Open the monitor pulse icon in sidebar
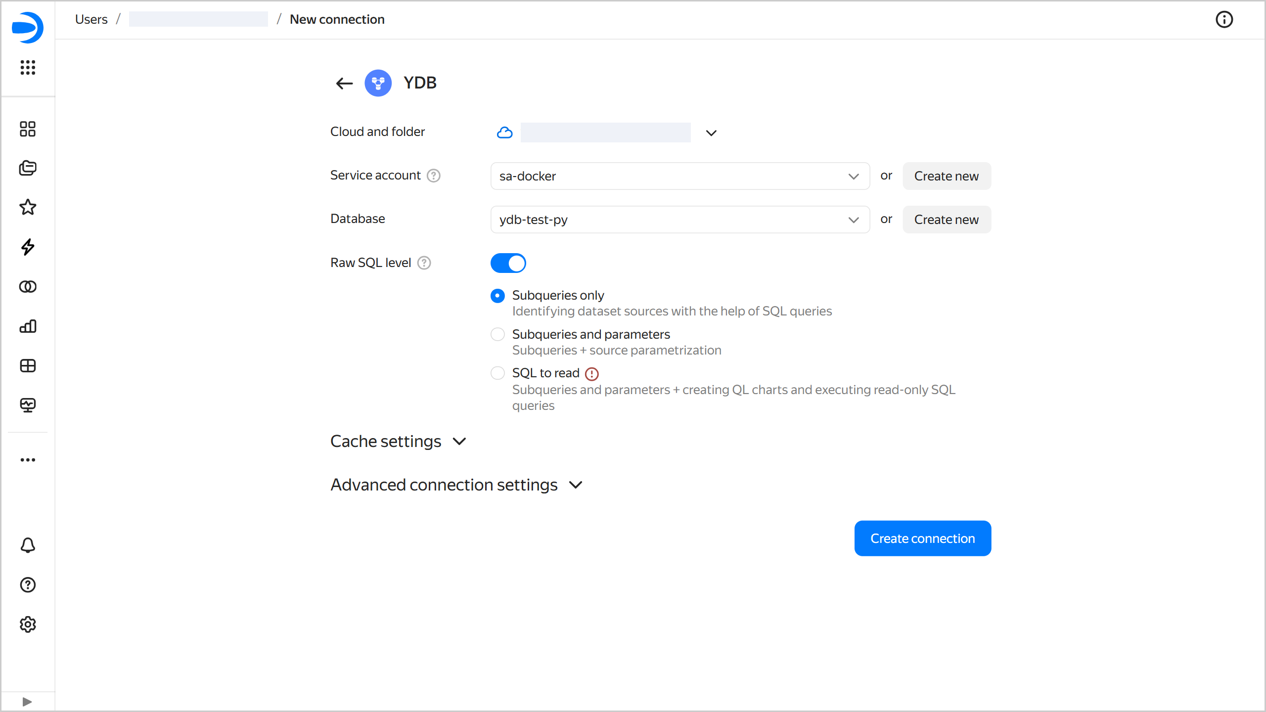 [28, 405]
